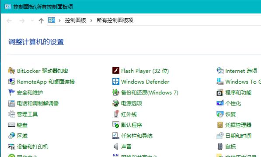Click the 恢复 icon

(220, 114)
